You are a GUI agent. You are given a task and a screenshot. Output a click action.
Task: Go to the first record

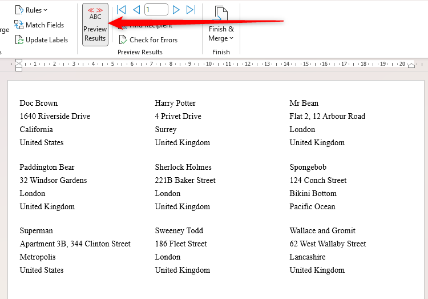121,10
